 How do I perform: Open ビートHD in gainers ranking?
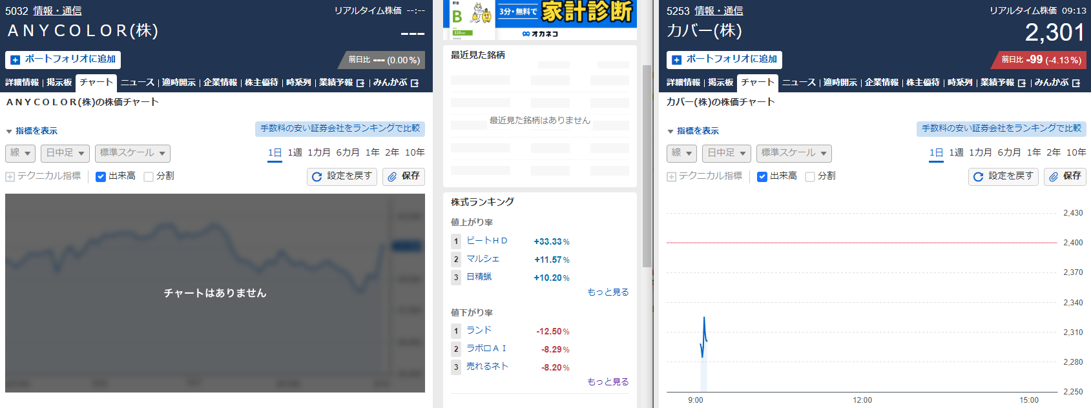(487, 241)
